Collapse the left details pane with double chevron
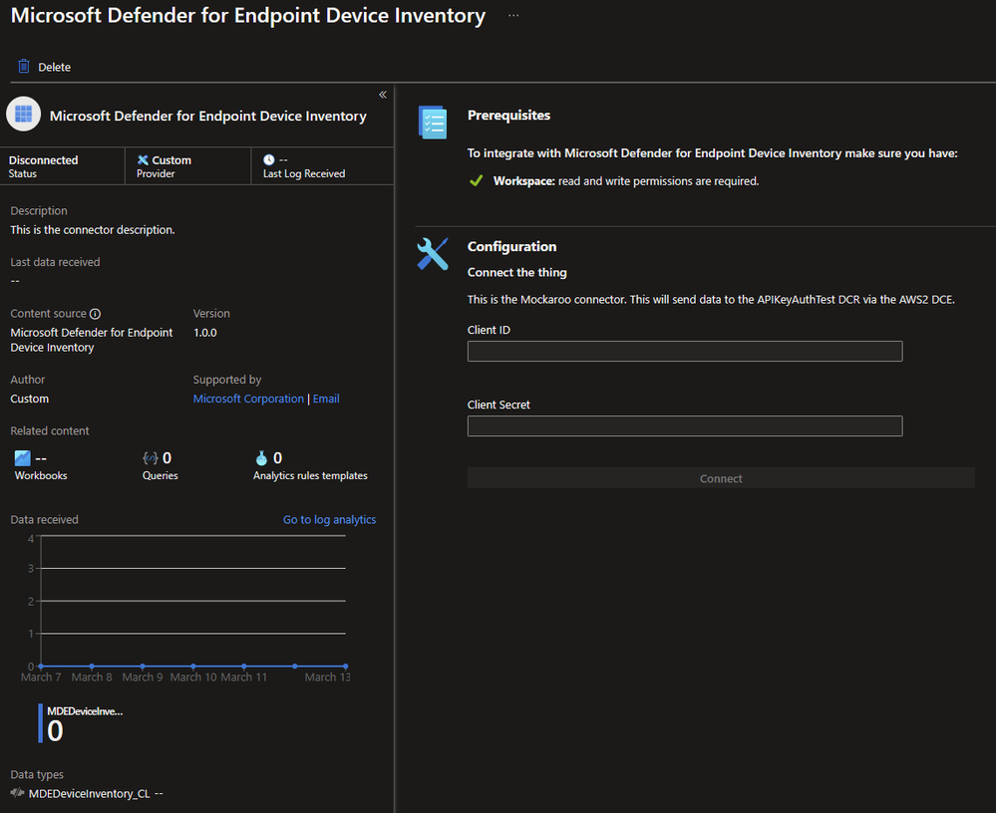 pyautogui.click(x=383, y=95)
